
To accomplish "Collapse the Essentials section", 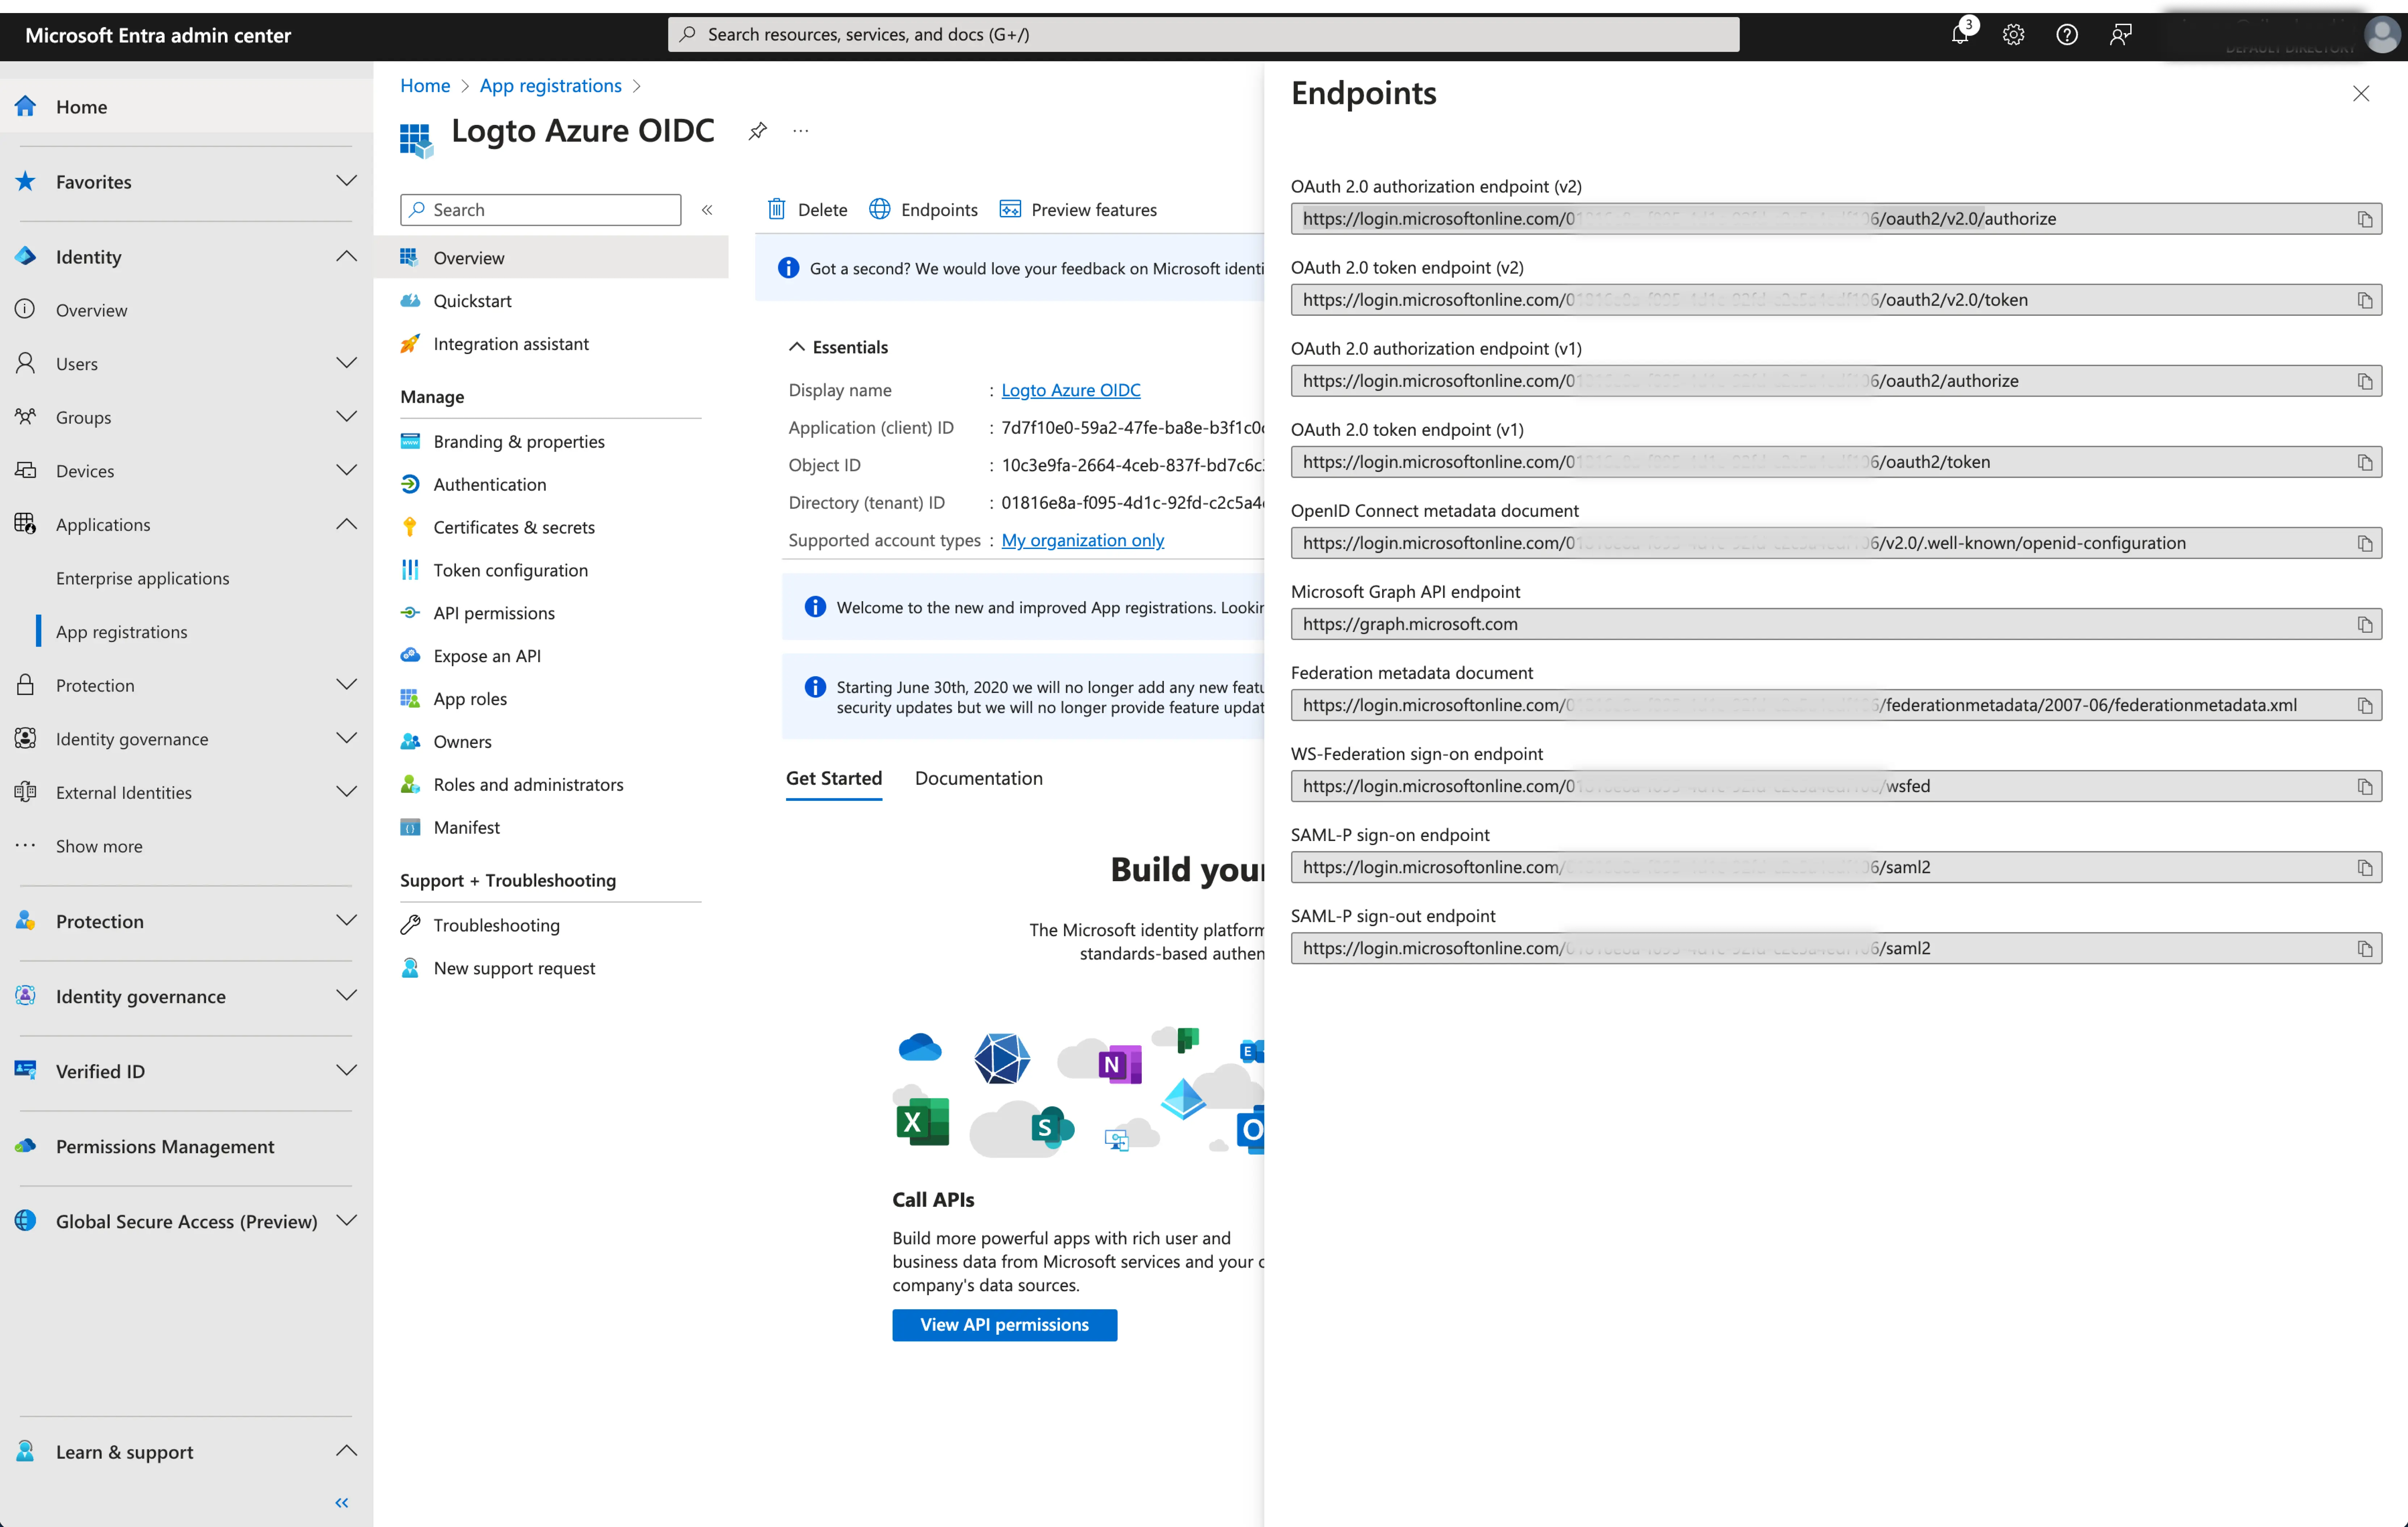I will pos(798,346).
